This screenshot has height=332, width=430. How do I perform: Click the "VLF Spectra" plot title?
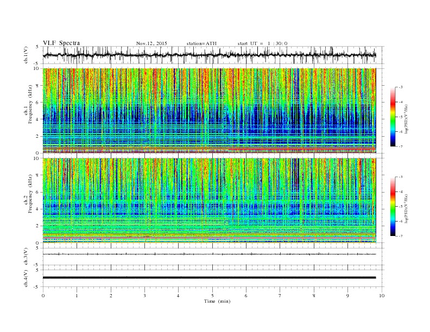pos(61,43)
